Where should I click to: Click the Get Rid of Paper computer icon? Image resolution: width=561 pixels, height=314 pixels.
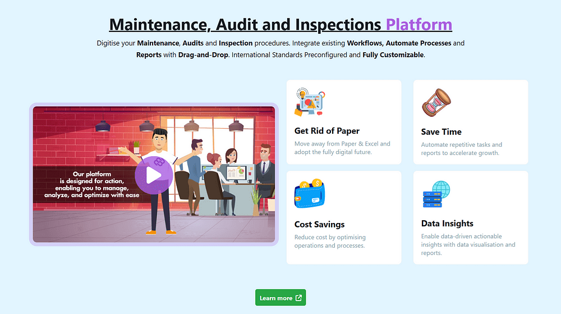point(310,102)
